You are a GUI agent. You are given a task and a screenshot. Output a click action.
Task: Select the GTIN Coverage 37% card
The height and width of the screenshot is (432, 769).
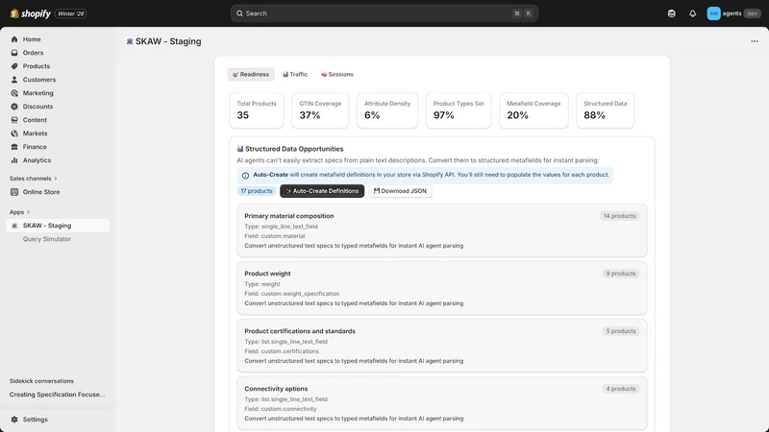320,110
